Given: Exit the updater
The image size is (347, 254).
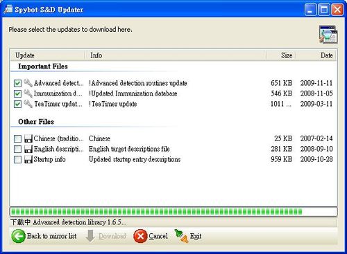Looking at the screenshot, I should [x=188, y=236].
